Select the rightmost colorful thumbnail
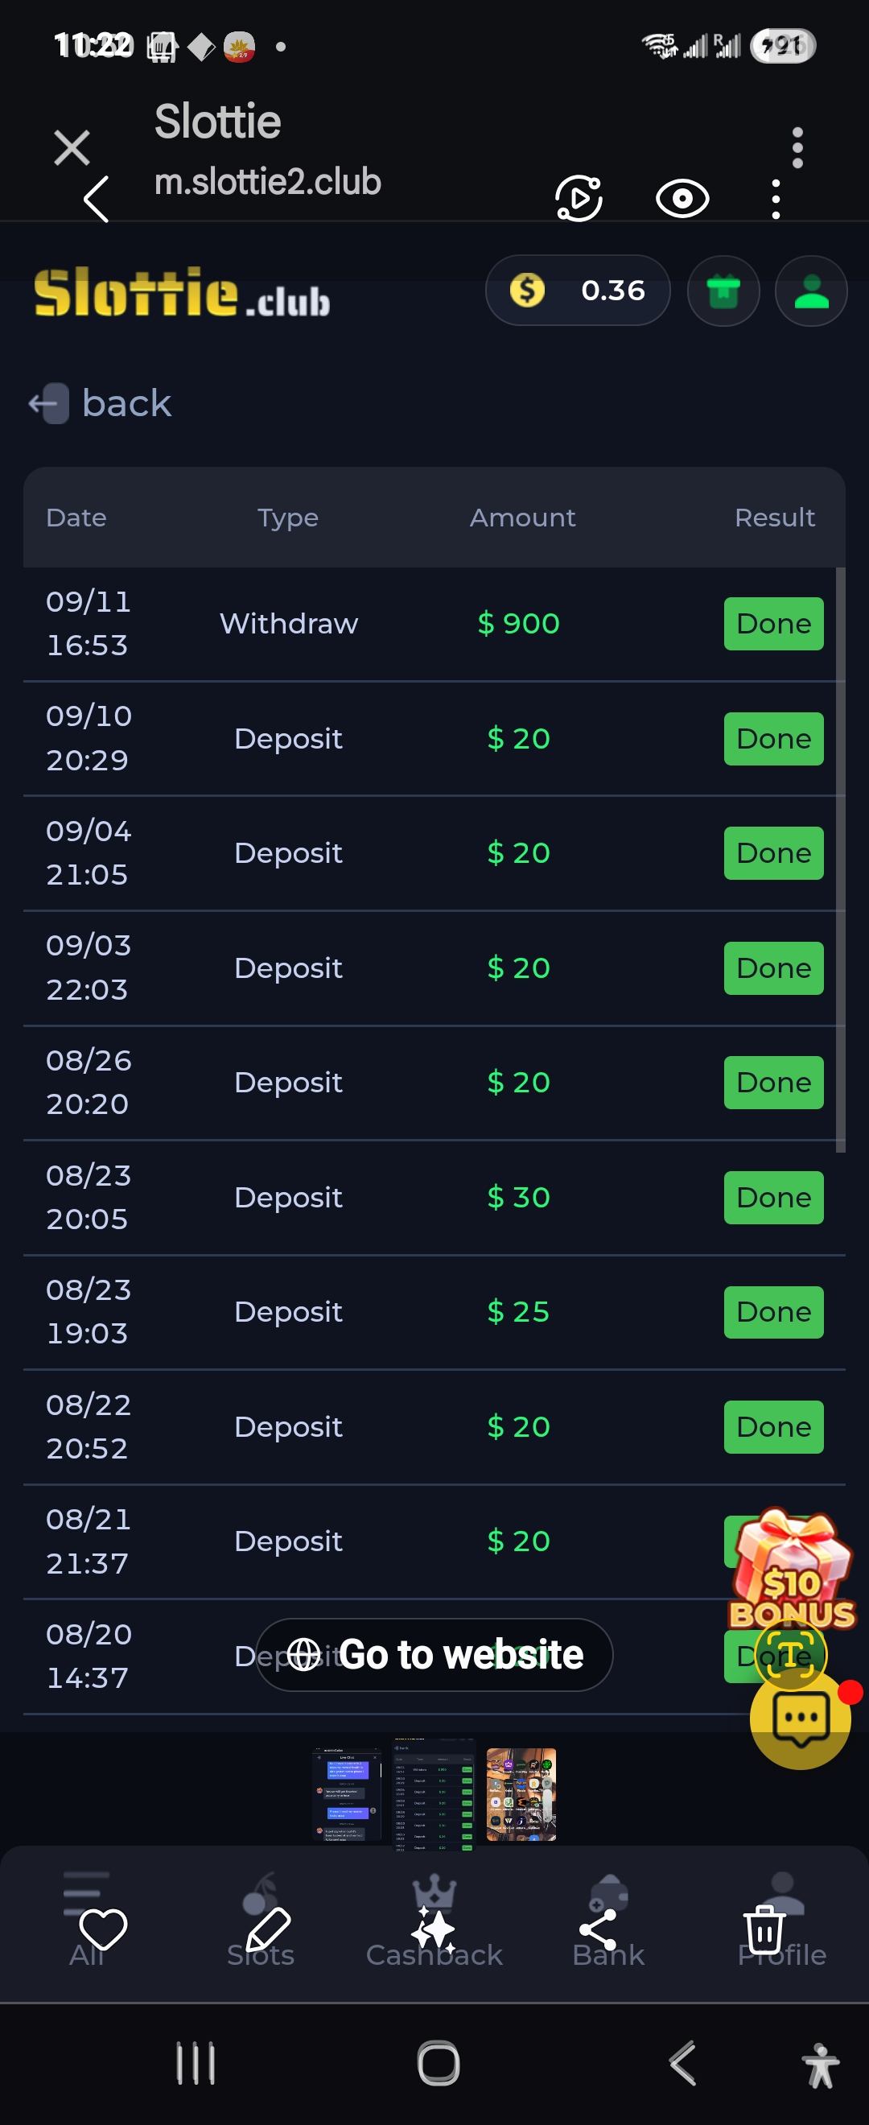Screen dimensions: 869x2125 pyautogui.click(x=521, y=1793)
